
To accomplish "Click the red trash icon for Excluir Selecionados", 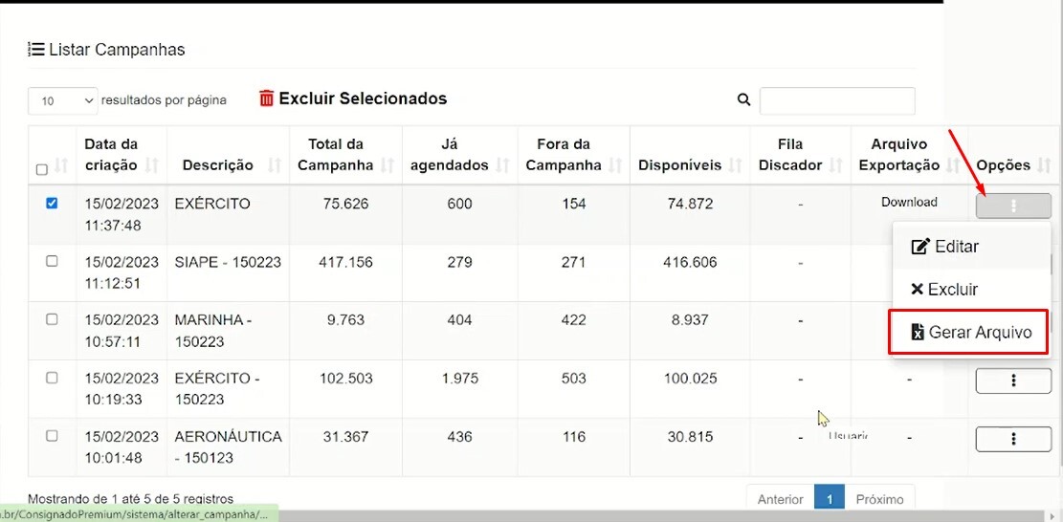I will tap(266, 98).
